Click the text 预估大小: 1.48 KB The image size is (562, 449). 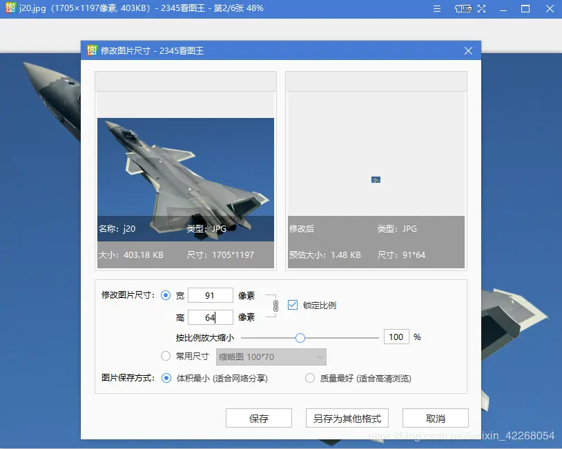click(x=325, y=255)
